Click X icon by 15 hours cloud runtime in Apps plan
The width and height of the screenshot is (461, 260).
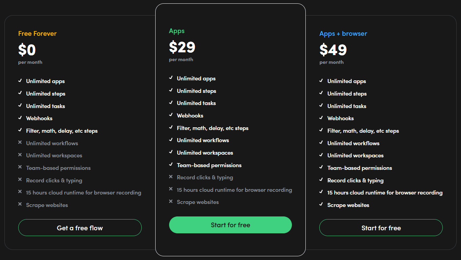(x=171, y=189)
